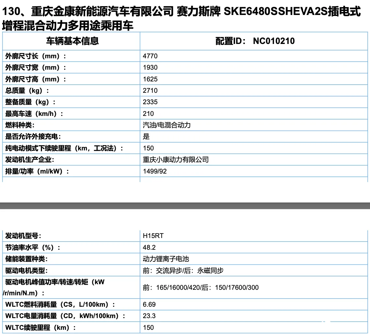The image size is (370, 336).
Task: Click the fuel saving rate "48.2"
Action: click(149, 247)
